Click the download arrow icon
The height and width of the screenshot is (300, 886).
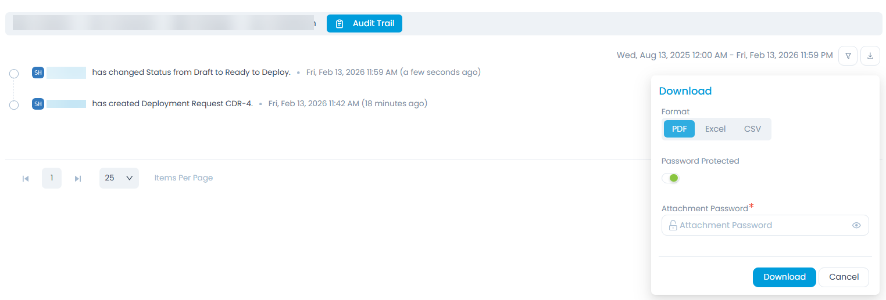(x=870, y=56)
